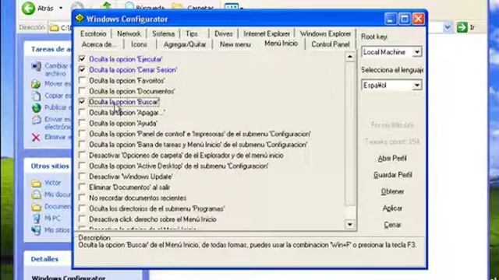The width and height of the screenshot is (499, 280).
Task: Check Oculta 'Barra de tareas y Menú Inicio'
Action: click(x=82, y=144)
